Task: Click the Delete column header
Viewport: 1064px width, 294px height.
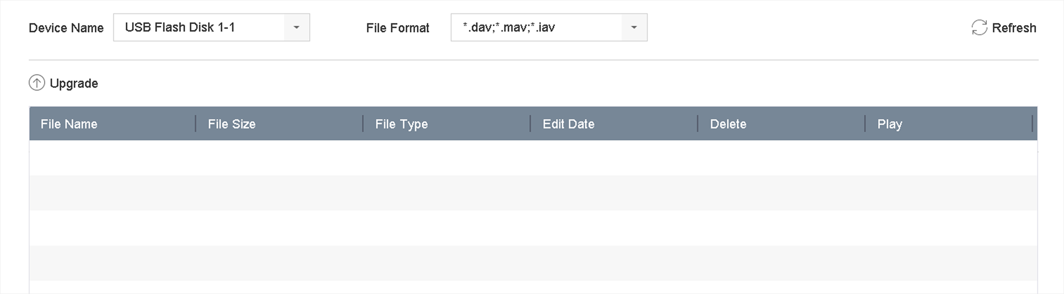Action: click(x=728, y=124)
